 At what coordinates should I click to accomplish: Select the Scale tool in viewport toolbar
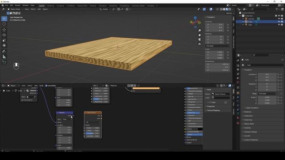(x=4, y=40)
